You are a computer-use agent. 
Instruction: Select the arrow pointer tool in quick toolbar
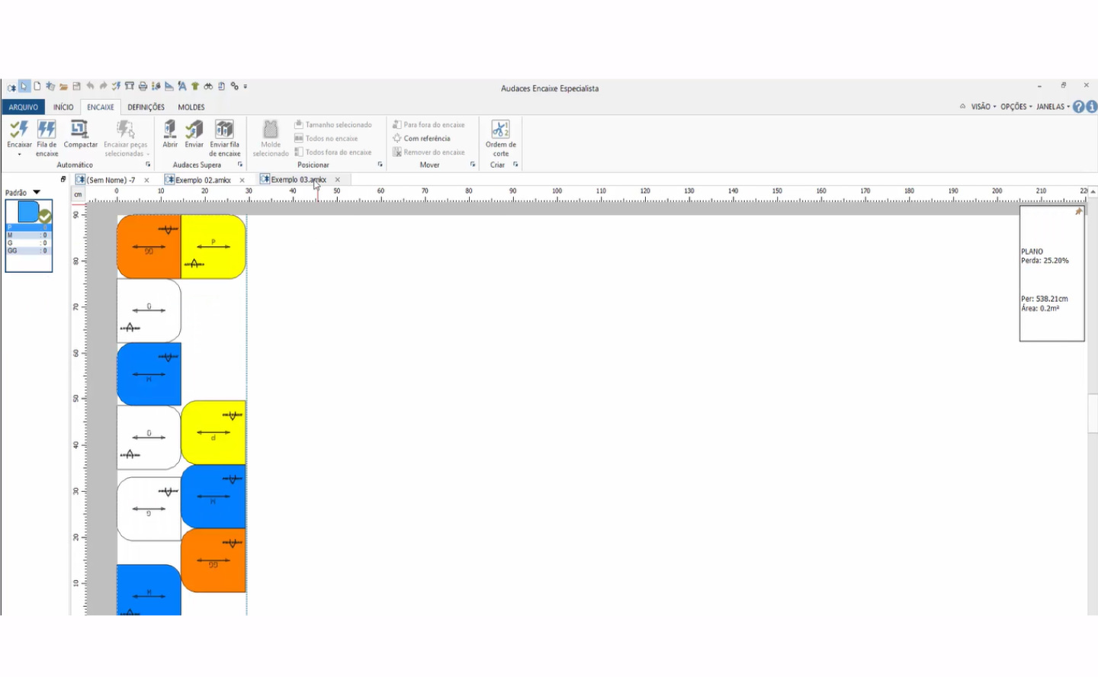click(x=24, y=86)
